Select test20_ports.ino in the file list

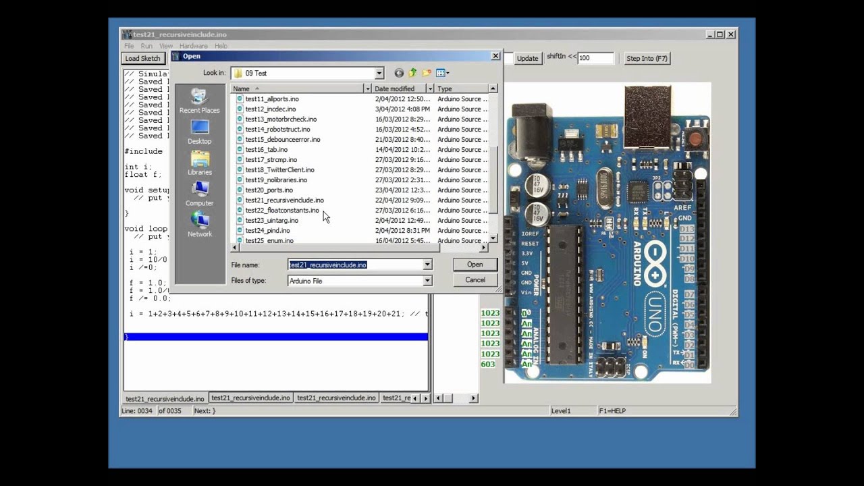point(269,190)
